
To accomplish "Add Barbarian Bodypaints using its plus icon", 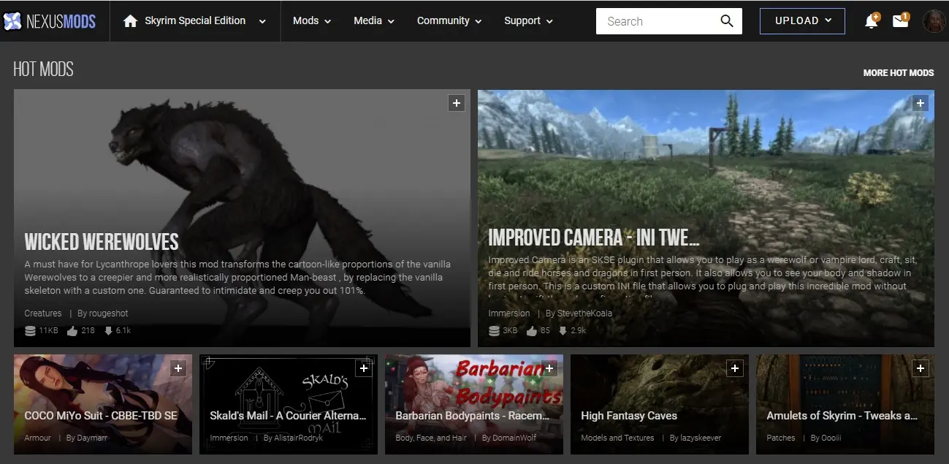I will [x=549, y=369].
